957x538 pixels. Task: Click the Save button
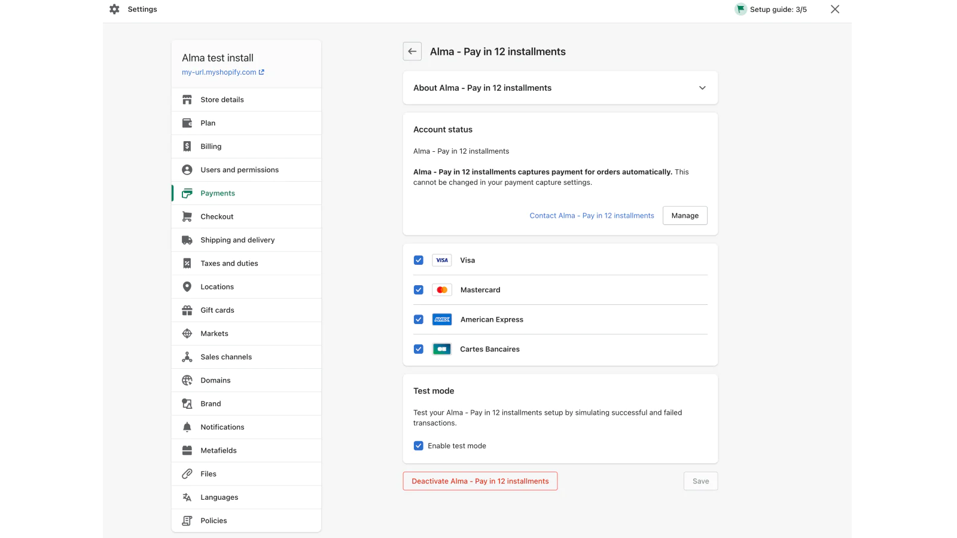[700, 481]
